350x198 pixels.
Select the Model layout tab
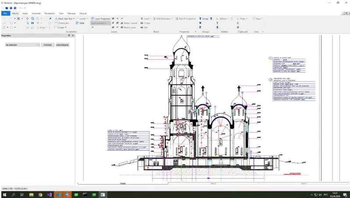click(123, 183)
